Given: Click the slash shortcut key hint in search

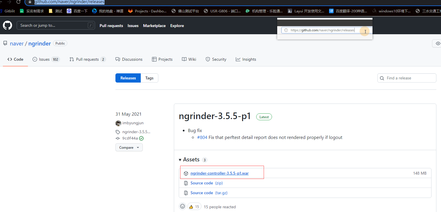Looking at the screenshot, I should tap(90, 25).
